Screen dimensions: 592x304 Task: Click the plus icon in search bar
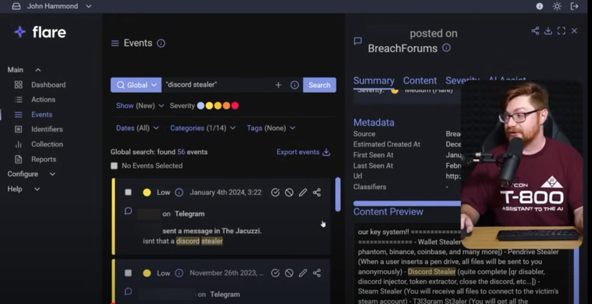(278, 85)
